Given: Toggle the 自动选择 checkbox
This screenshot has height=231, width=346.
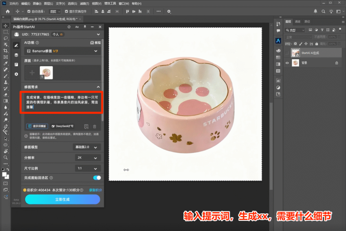Looking at the screenshot, I should pyautogui.click(x=29, y=11).
